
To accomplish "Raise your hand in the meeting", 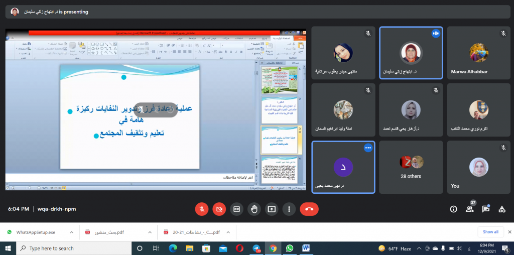I will coord(254,209).
